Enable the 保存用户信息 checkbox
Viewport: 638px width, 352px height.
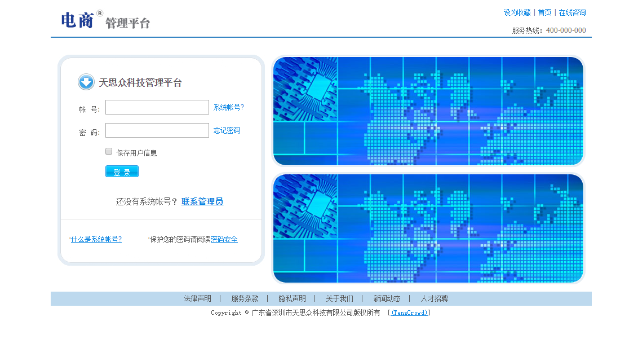(x=108, y=151)
